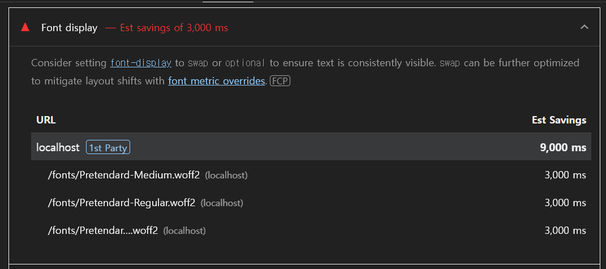Viewport: 606px width, 269px height.
Task: Click the Est savings of 3,000 ms text
Action: [x=174, y=28]
